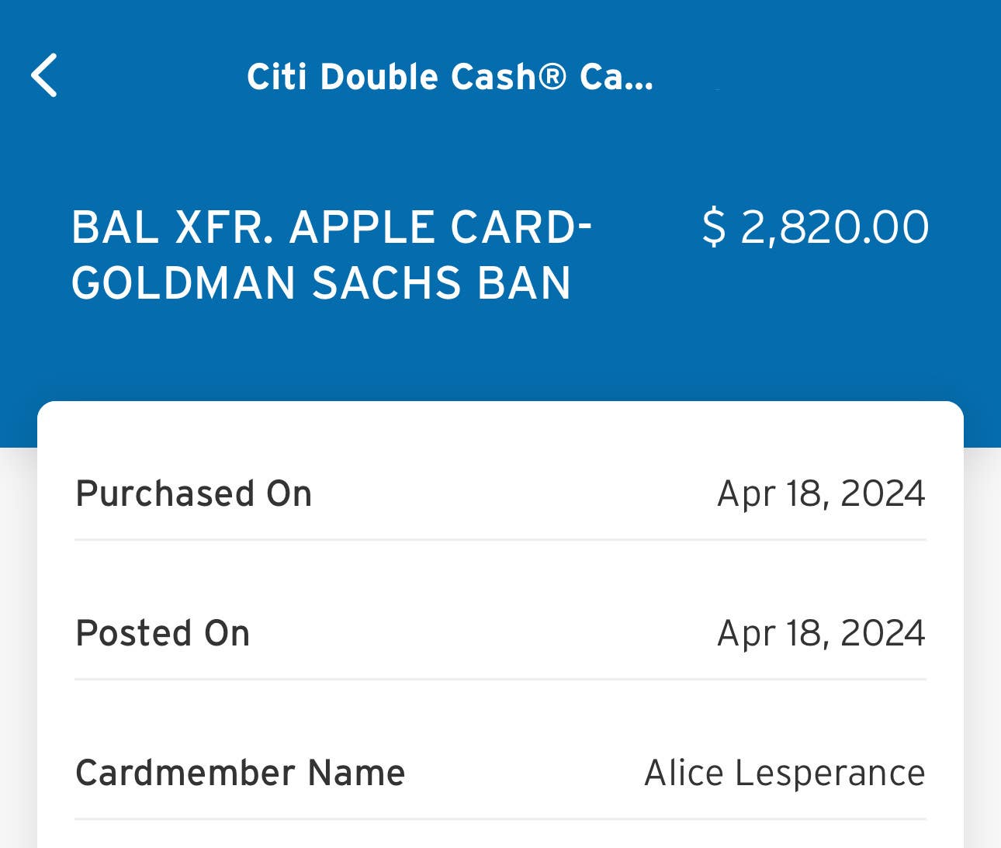Click the dollar sign before 2,820.00
The image size is (1001, 848).
[x=713, y=227]
